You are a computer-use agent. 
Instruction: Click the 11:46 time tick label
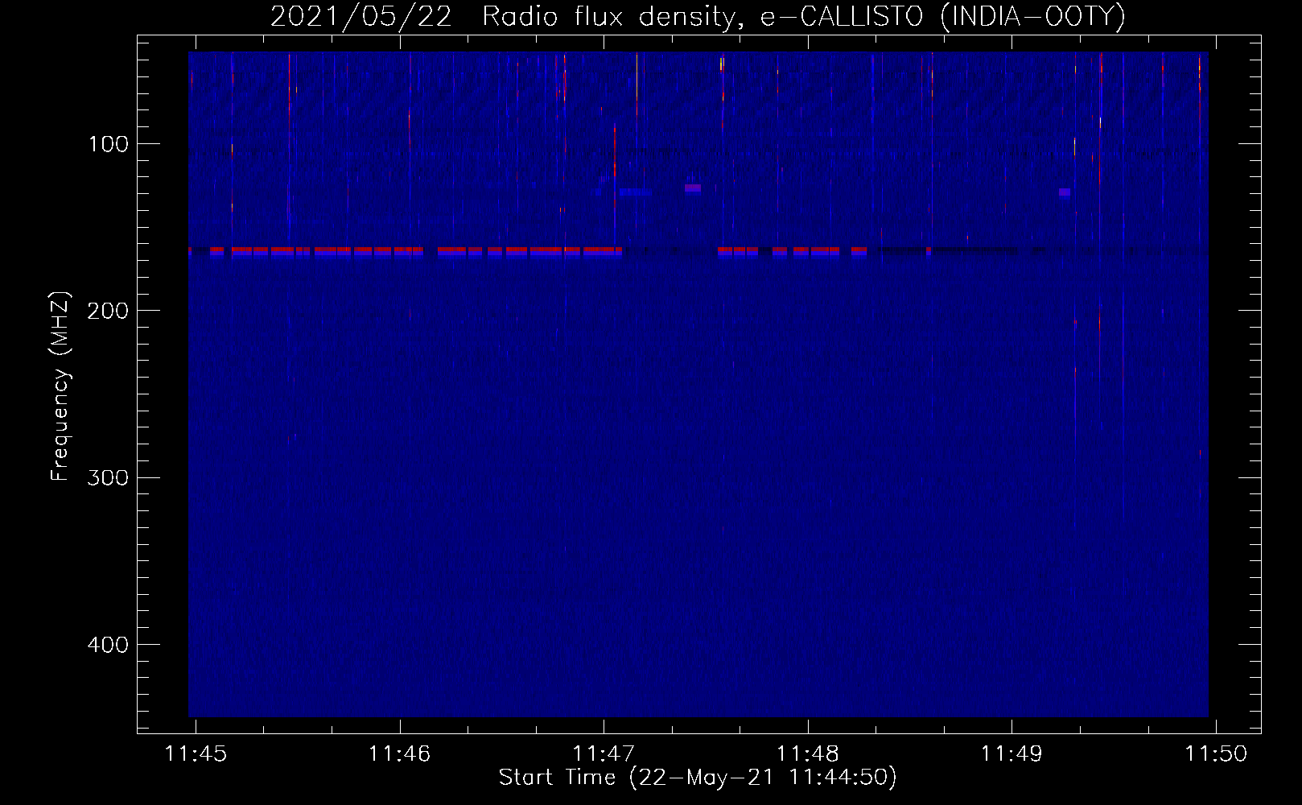399,753
